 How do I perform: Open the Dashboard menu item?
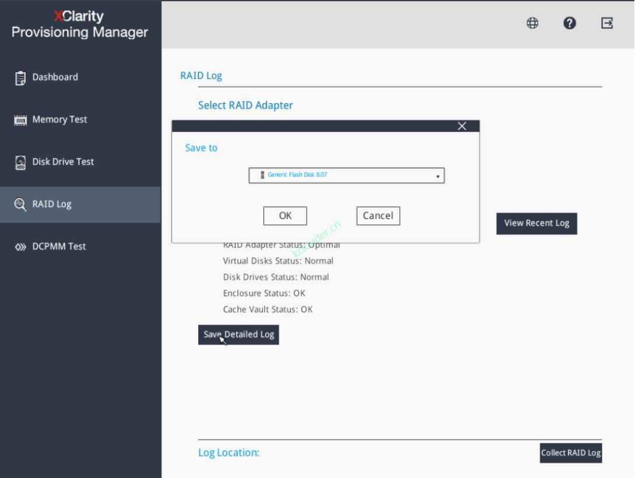click(x=80, y=78)
